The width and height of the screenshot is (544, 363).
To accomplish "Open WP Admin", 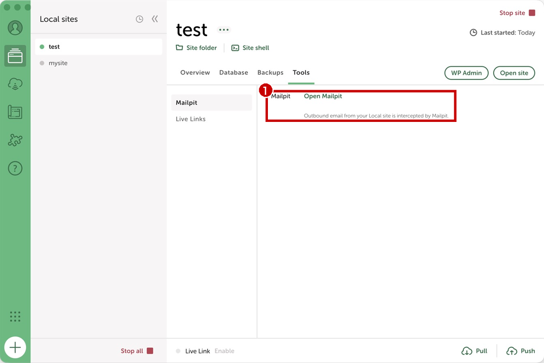I will pos(466,73).
